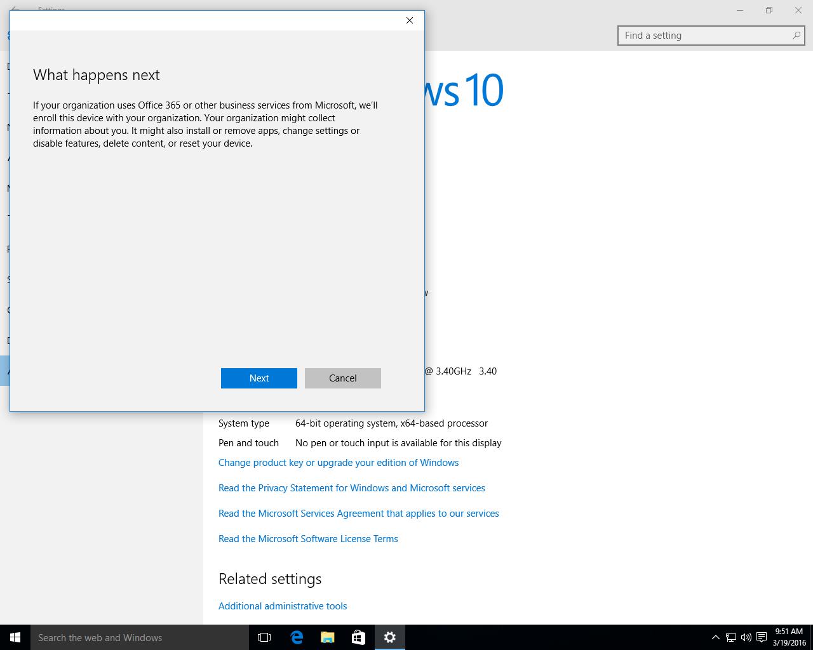Select the '64-bit operating system' value text

[392, 423]
